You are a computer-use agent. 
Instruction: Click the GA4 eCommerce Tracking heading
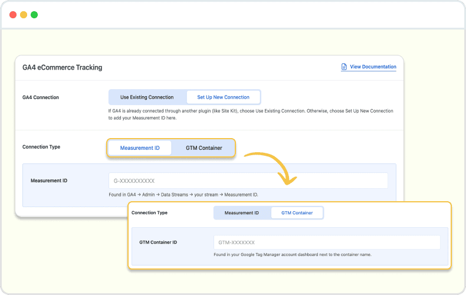point(63,67)
